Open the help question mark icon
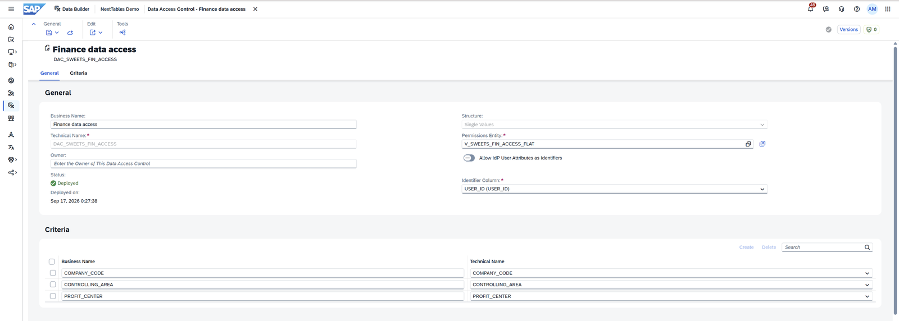 click(857, 9)
